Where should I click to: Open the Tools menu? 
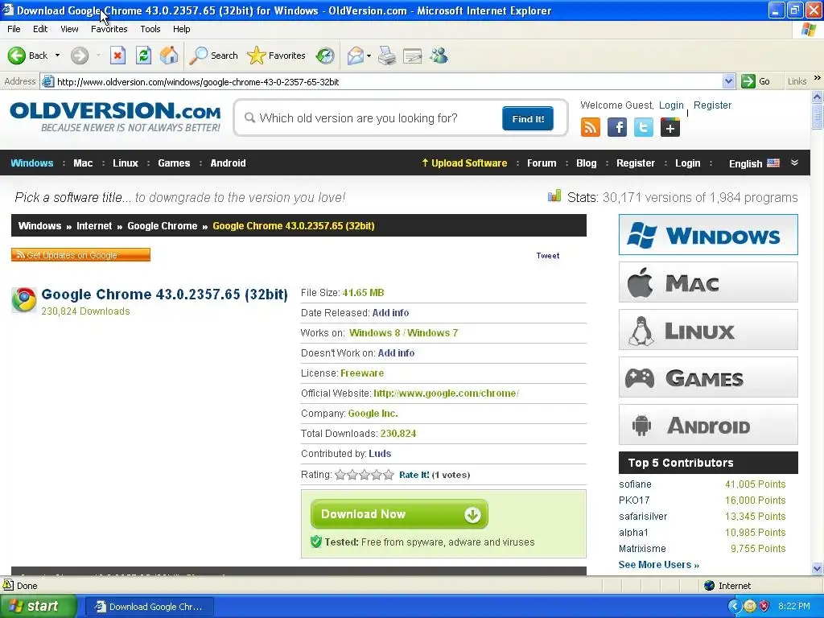click(150, 29)
